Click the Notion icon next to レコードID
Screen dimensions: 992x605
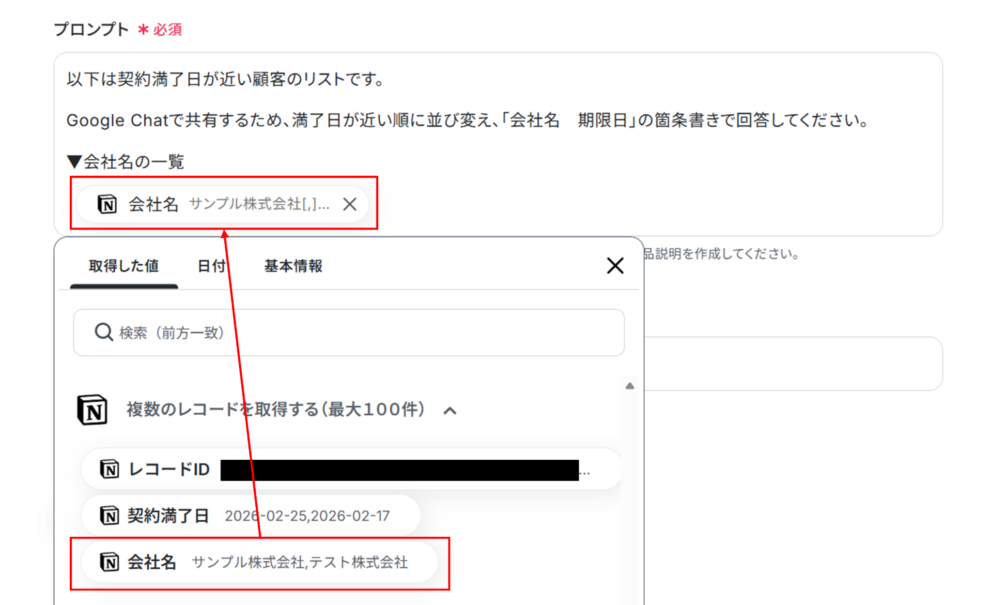coord(109,469)
